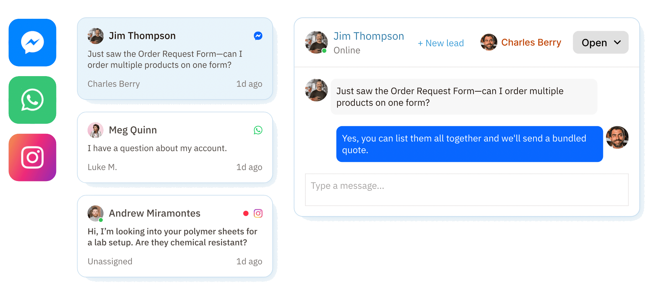The image size is (649, 298).
Task: Click the blue bundled quote reply bubble
Action: [x=469, y=144]
